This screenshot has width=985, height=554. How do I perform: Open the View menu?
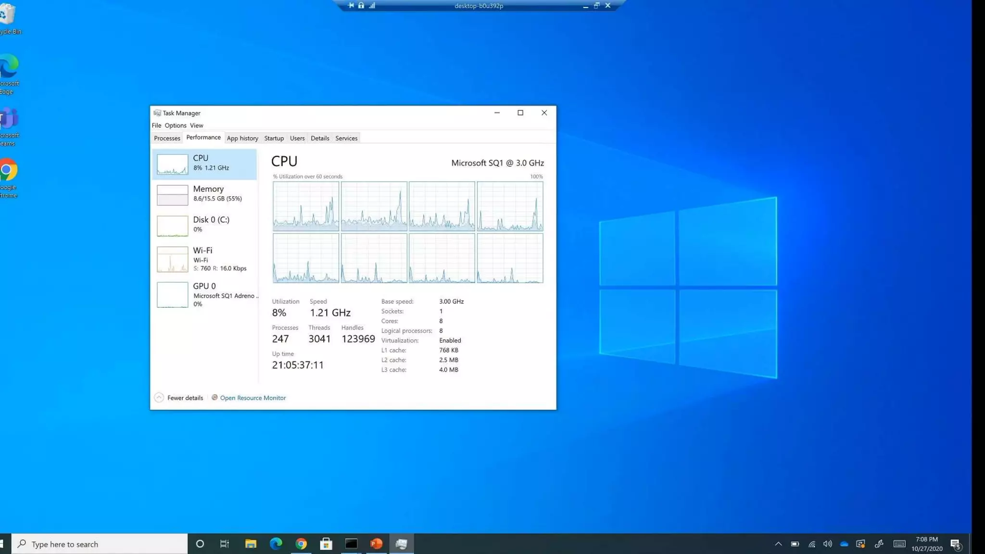[196, 126]
